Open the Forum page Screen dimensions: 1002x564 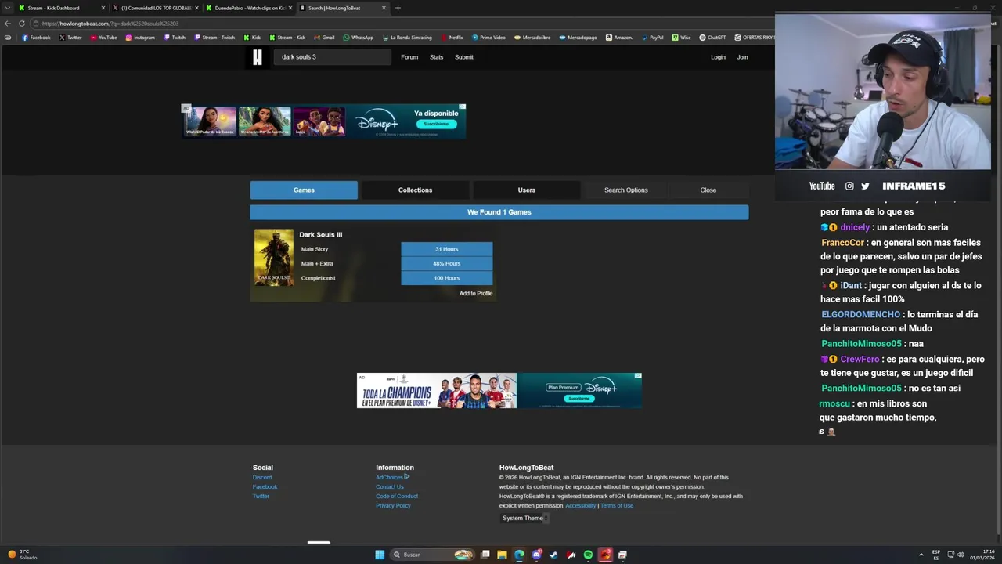[x=409, y=57]
